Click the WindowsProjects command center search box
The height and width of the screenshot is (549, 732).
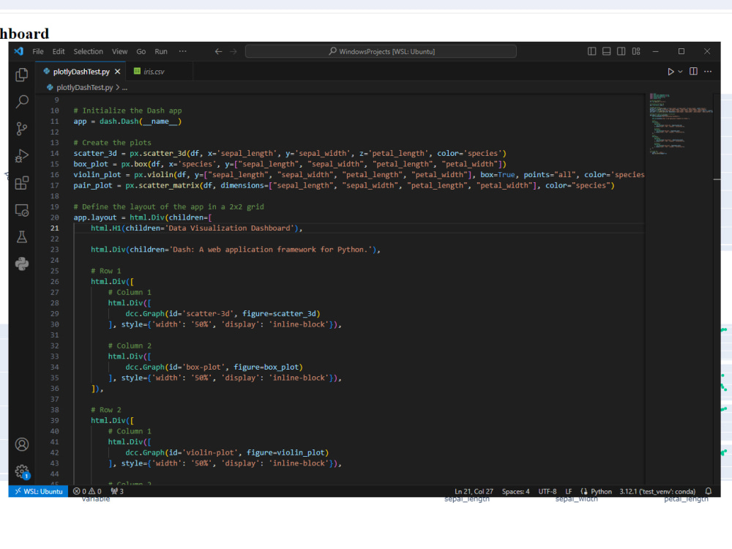(381, 51)
